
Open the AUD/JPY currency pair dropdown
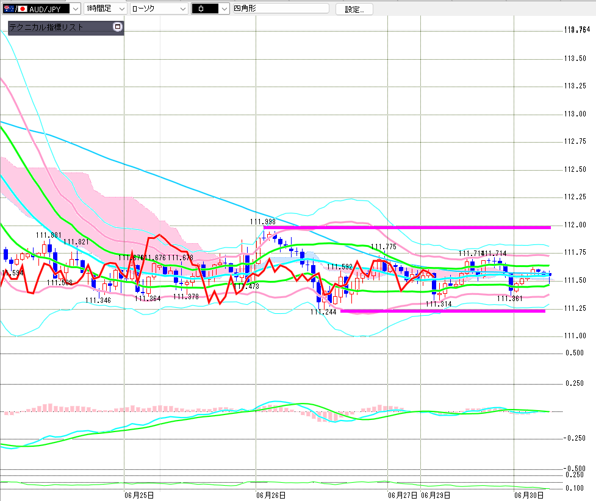76,9
